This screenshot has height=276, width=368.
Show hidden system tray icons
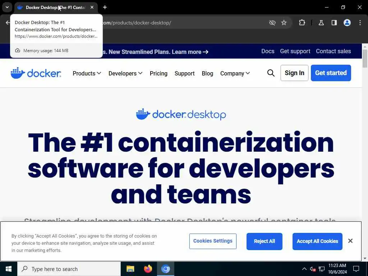pyautogui.click(x=304, y=269)
